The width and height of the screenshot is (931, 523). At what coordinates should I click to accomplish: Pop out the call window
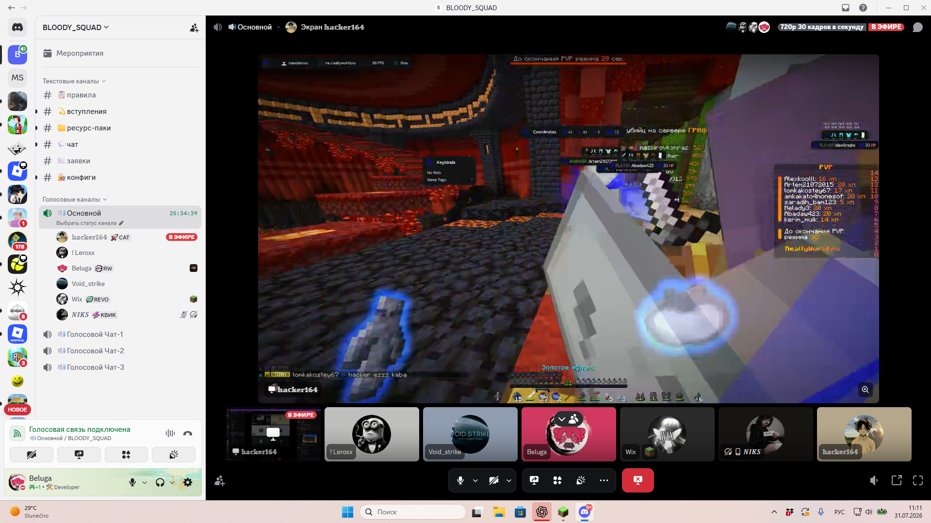tap(897, 480)
